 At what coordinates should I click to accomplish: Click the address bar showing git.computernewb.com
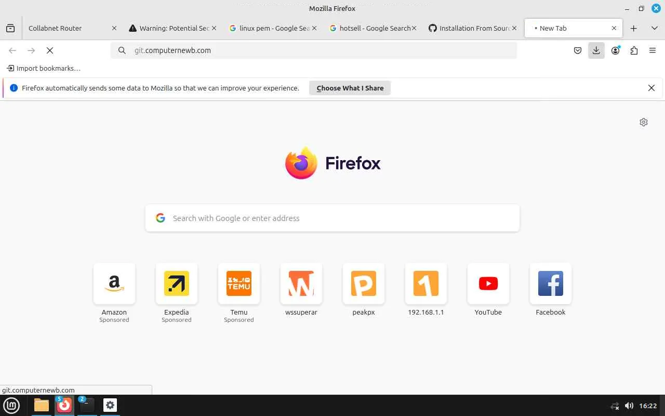tap(314, 50)
